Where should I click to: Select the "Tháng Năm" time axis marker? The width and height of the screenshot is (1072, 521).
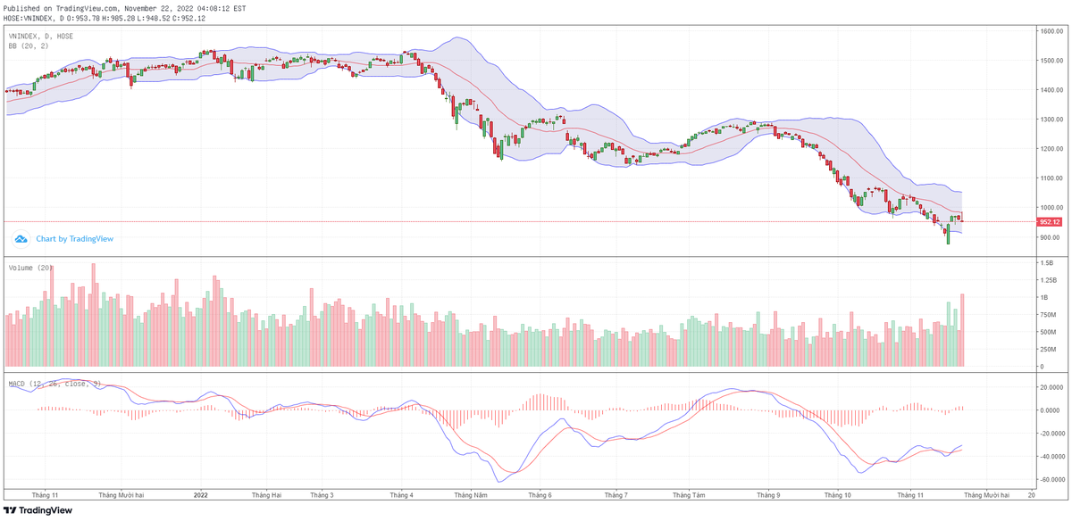coord(470,494)
